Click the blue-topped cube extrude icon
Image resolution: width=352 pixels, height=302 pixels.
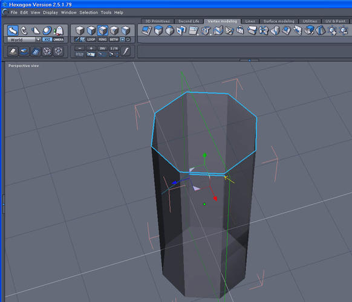click(158, 30)
